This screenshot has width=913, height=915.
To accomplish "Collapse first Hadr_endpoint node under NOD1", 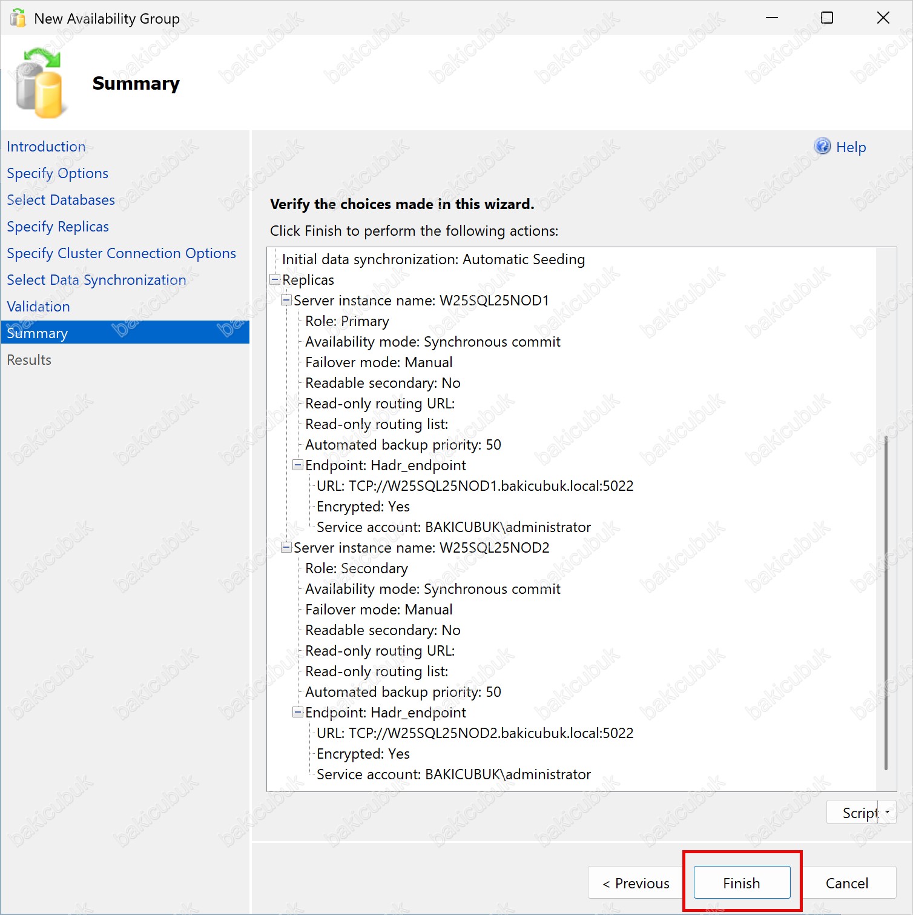I will tap(298, 465).
